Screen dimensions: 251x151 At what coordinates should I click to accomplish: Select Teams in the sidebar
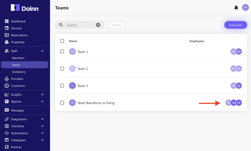click(24, 65)
